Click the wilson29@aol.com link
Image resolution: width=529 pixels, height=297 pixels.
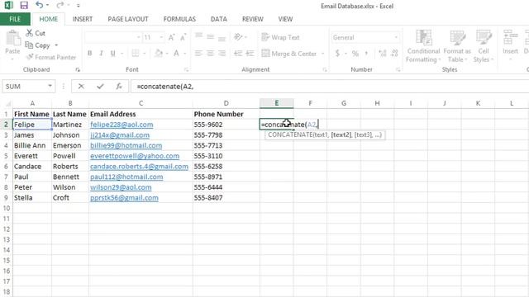(x=121, y=187)
